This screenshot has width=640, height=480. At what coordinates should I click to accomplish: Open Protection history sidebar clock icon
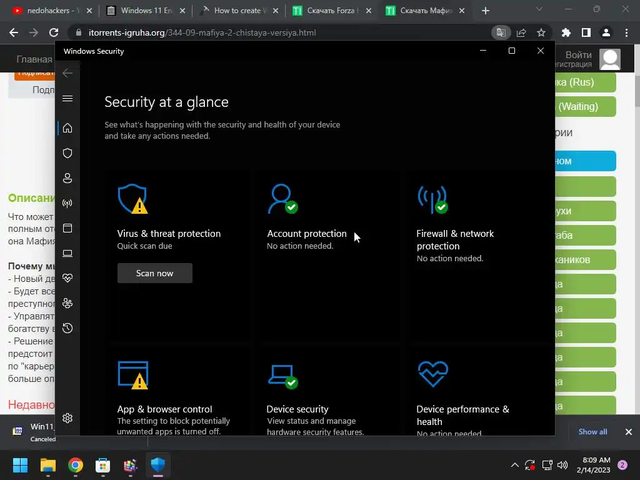(67, 328)
